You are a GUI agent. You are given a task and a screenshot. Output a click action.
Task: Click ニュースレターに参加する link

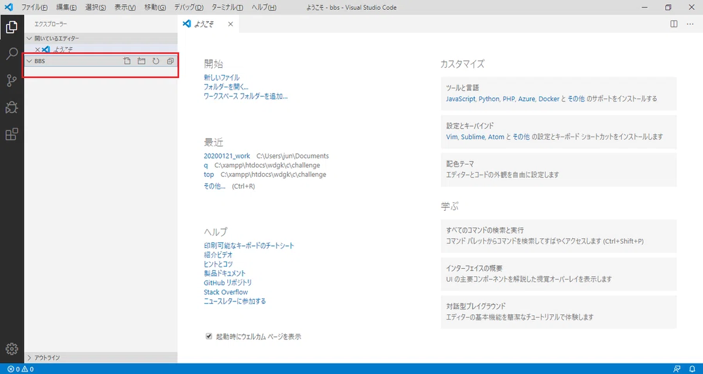[235, 301]
